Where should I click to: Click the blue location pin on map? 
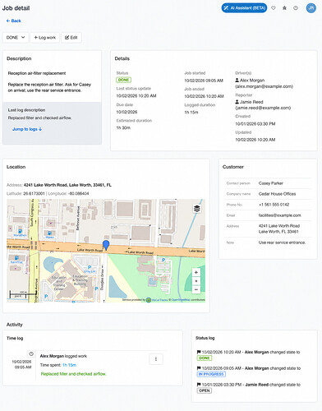pyautogui.click(x=106, y=245)
